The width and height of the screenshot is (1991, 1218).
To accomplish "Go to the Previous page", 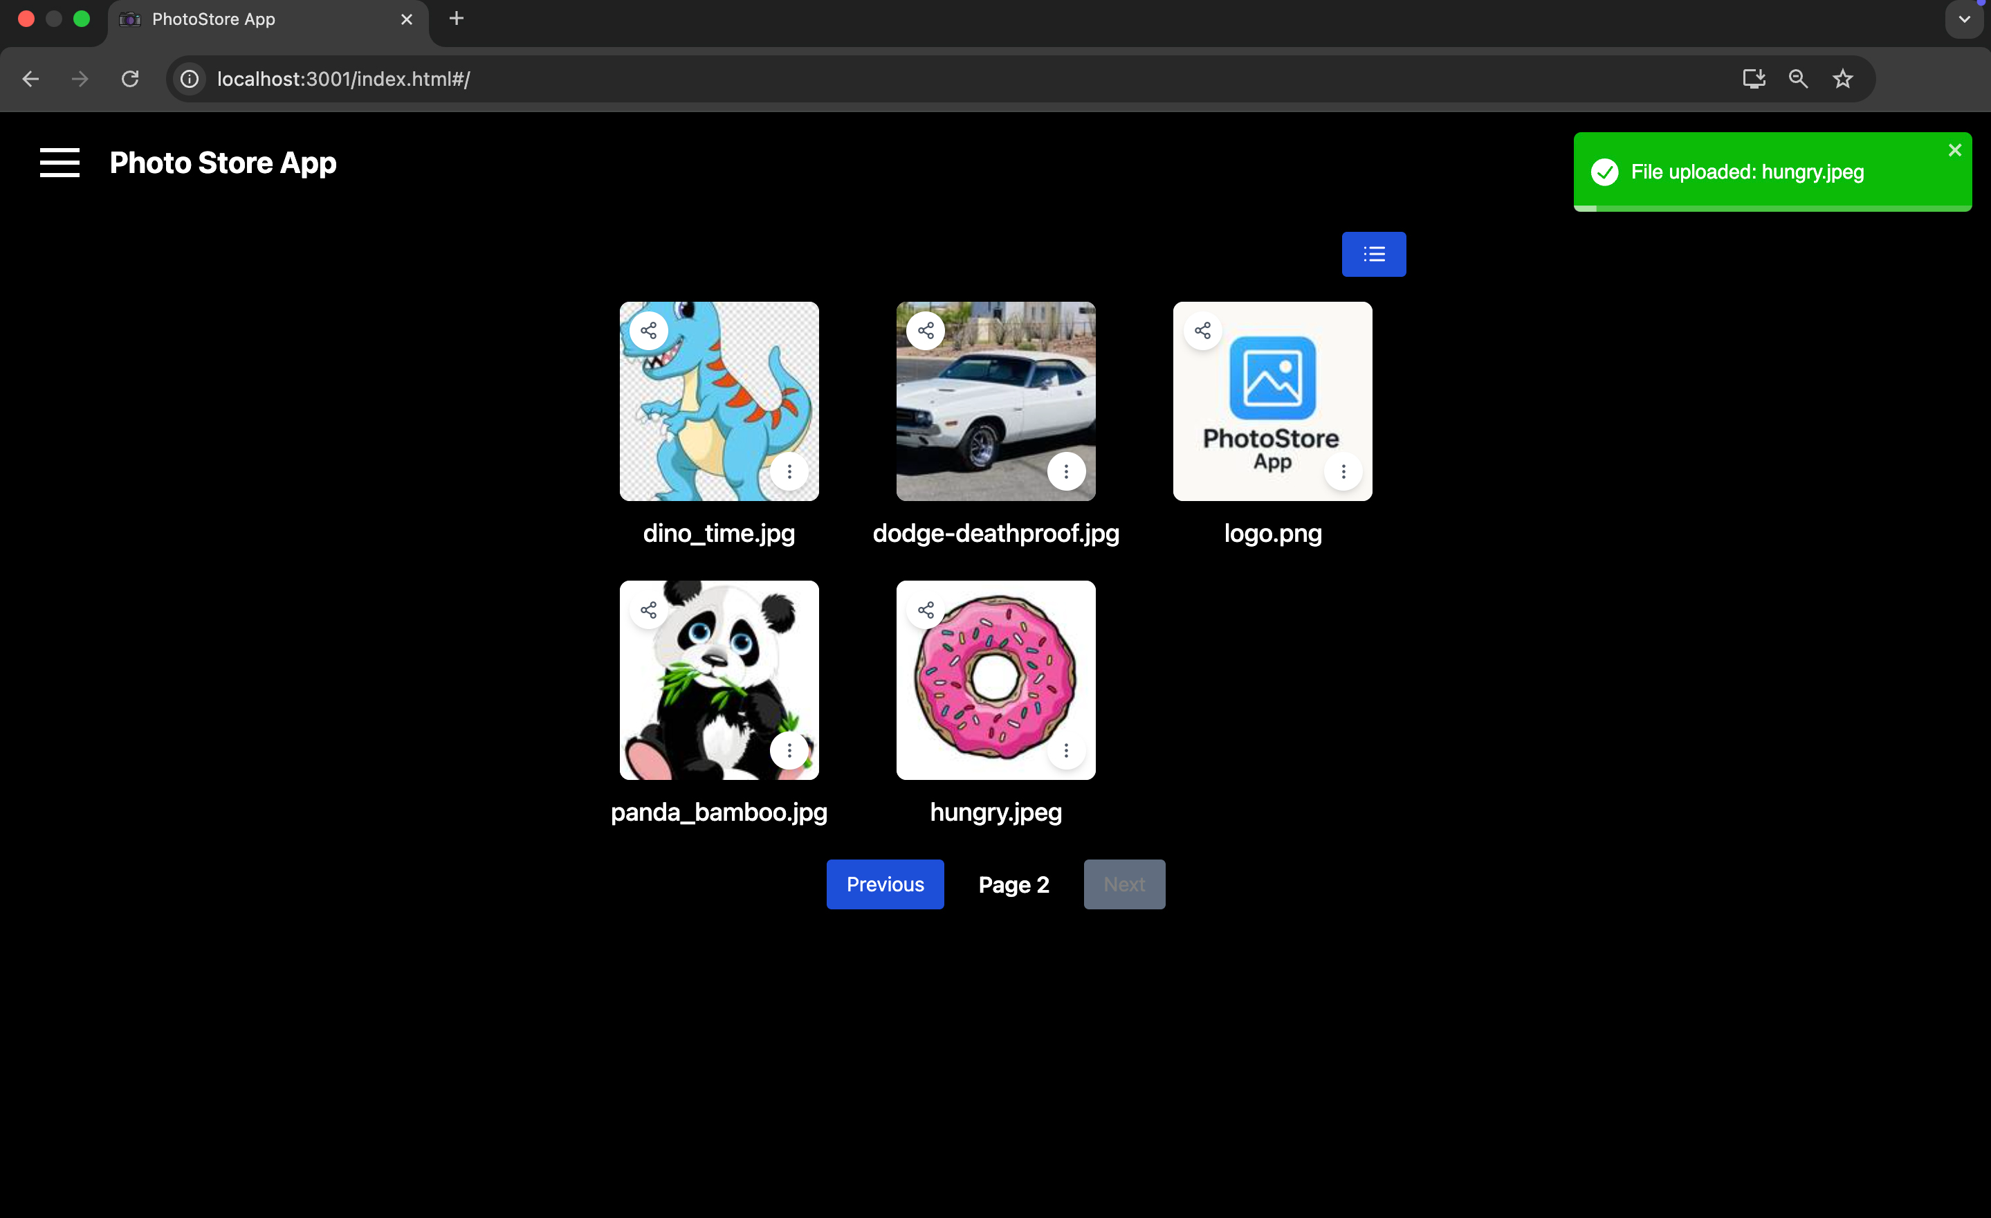I will [x=885, y=884].
